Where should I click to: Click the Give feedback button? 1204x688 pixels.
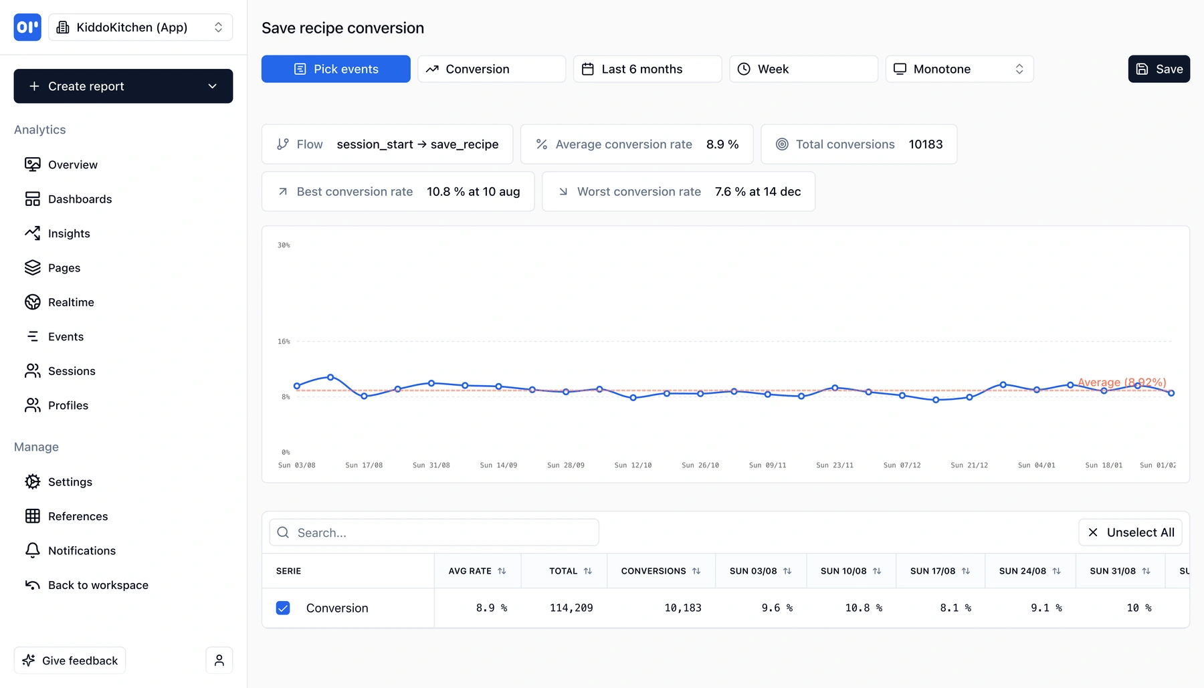70,660
